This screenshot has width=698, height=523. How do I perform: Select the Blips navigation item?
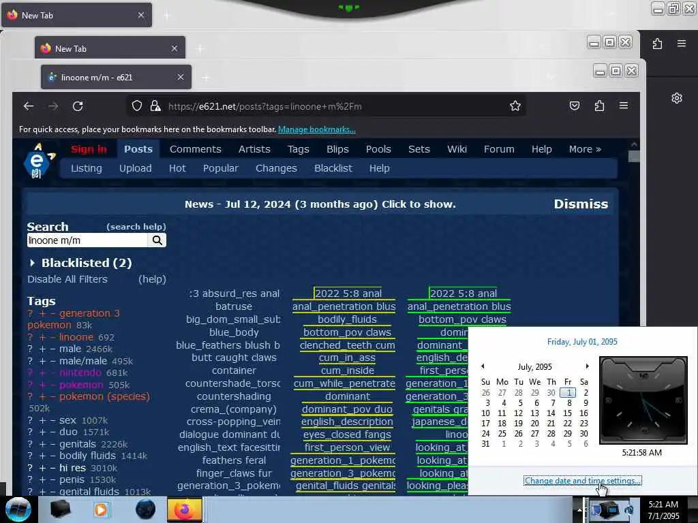tap(337, 149)
